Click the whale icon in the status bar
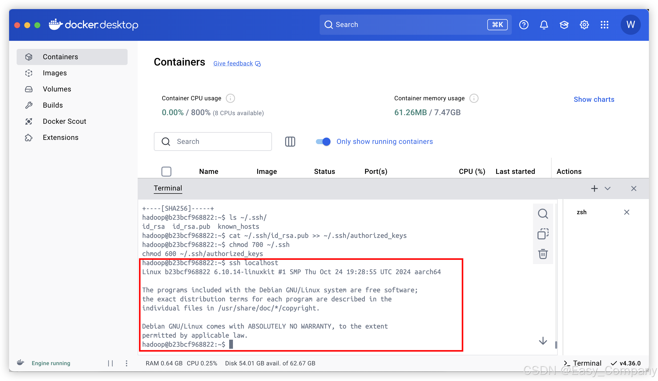 [x=20, y=363]
